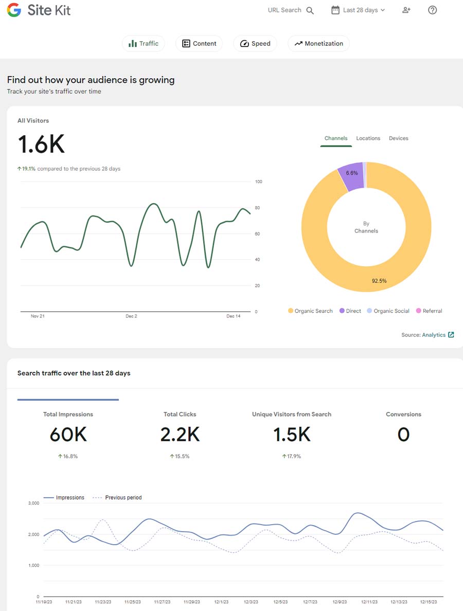This screenshot has height=611, width=463.
Task: Jump to the Traffic section
Action: pos(144,44)
